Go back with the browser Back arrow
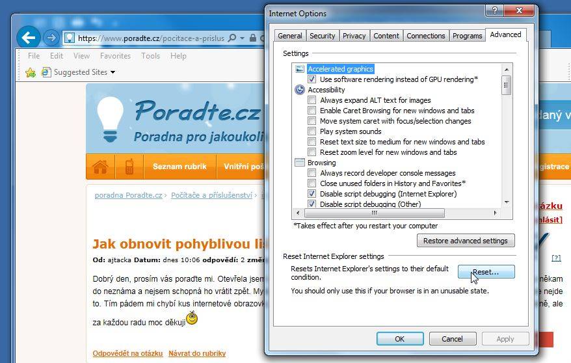 [29, 37]
